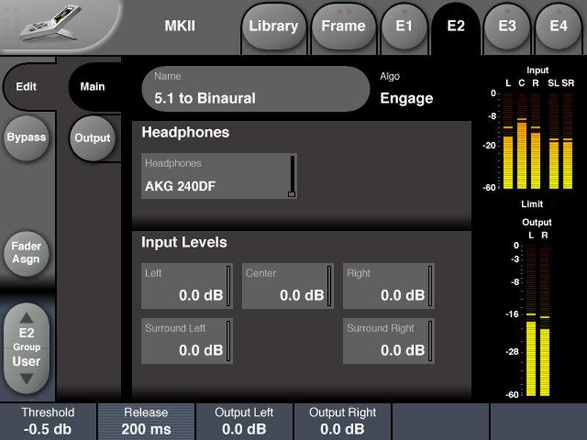Open the Library tab
The image size is (587, 440).
pos(274,26)
